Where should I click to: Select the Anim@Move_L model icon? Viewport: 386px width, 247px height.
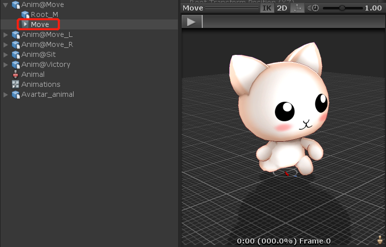pyautogui.click(x=16, y=35)
